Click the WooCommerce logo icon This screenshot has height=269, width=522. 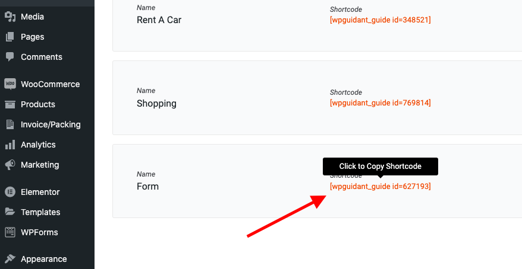tap(10, 84)
